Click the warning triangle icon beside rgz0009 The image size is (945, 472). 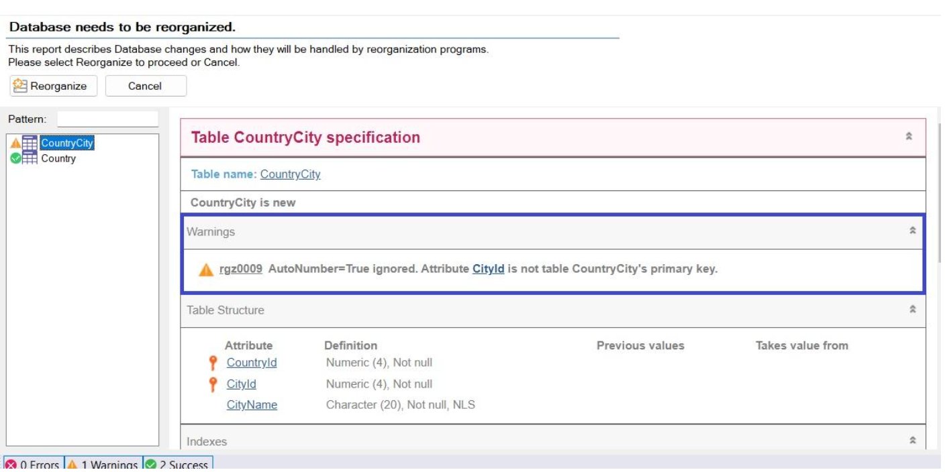[x=206, y=270]
